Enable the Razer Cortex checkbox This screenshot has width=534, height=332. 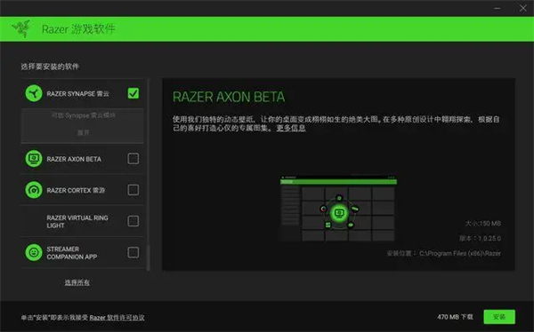(x=133, y=190)
